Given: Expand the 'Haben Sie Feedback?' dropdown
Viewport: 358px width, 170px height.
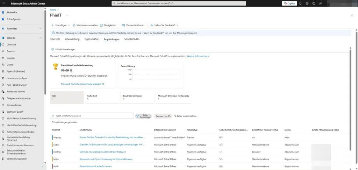Looking at the screenshot, I should tap(164, 25).
